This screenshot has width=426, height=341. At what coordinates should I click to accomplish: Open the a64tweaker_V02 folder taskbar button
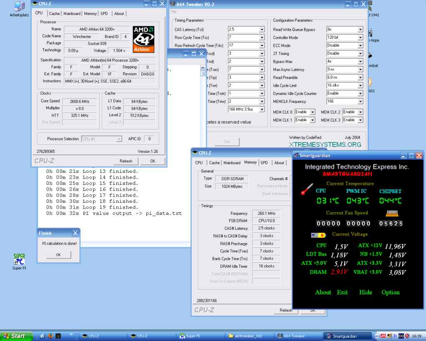tap(250, 336)
